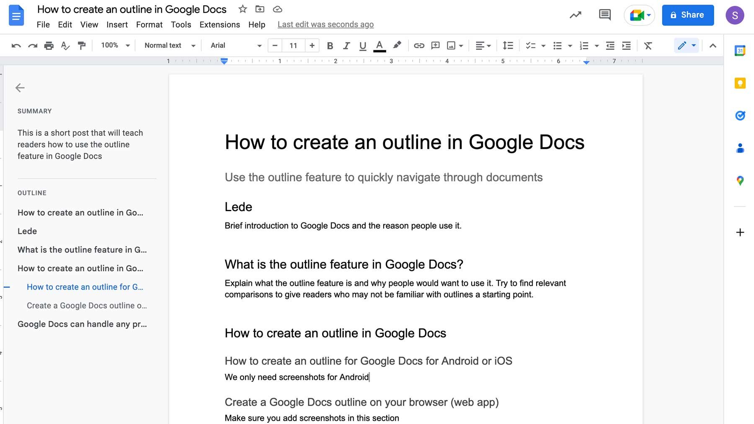The width and height of the screenshot is (754, 424).
Task: Hide the menus with up chevron
Action: (x=713, y=46)
